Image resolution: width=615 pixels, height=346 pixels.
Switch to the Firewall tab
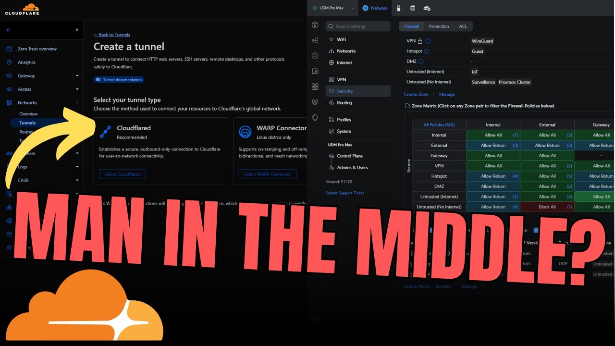(x=411, y=26)
